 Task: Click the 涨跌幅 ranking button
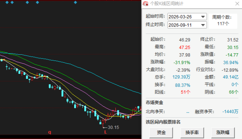coord(223,132)
